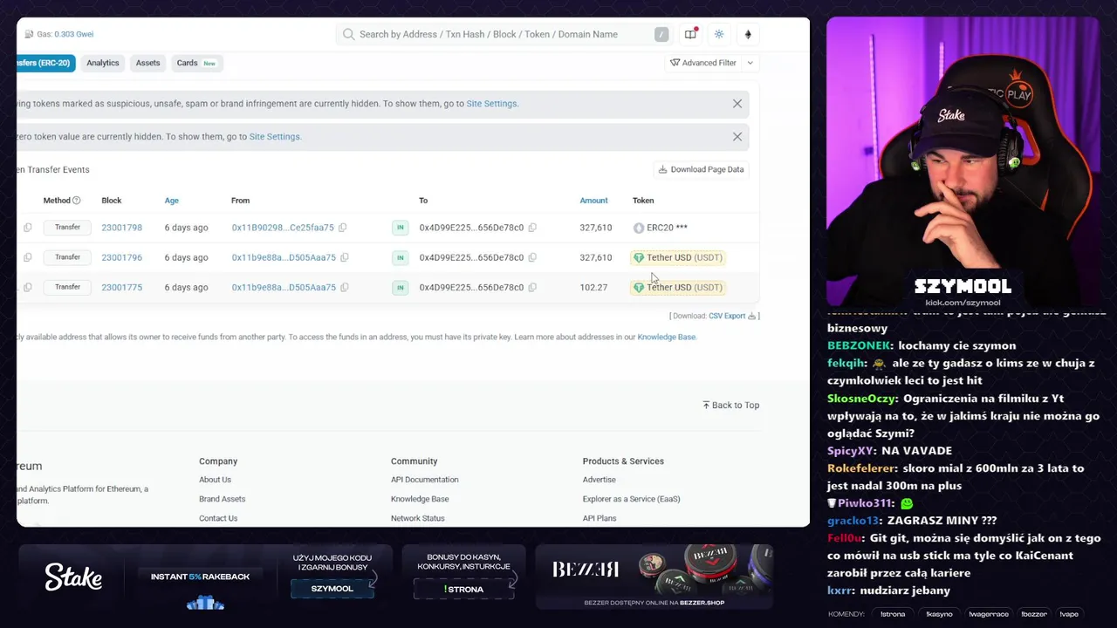This screenshot has height=628, width=1117.
Task: Click the Back to Top arrow icon
Action: (x=706, y=405)
